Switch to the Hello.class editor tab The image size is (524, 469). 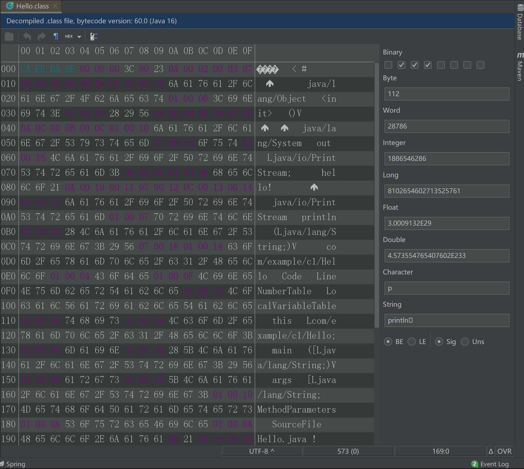tap(32, 6)
